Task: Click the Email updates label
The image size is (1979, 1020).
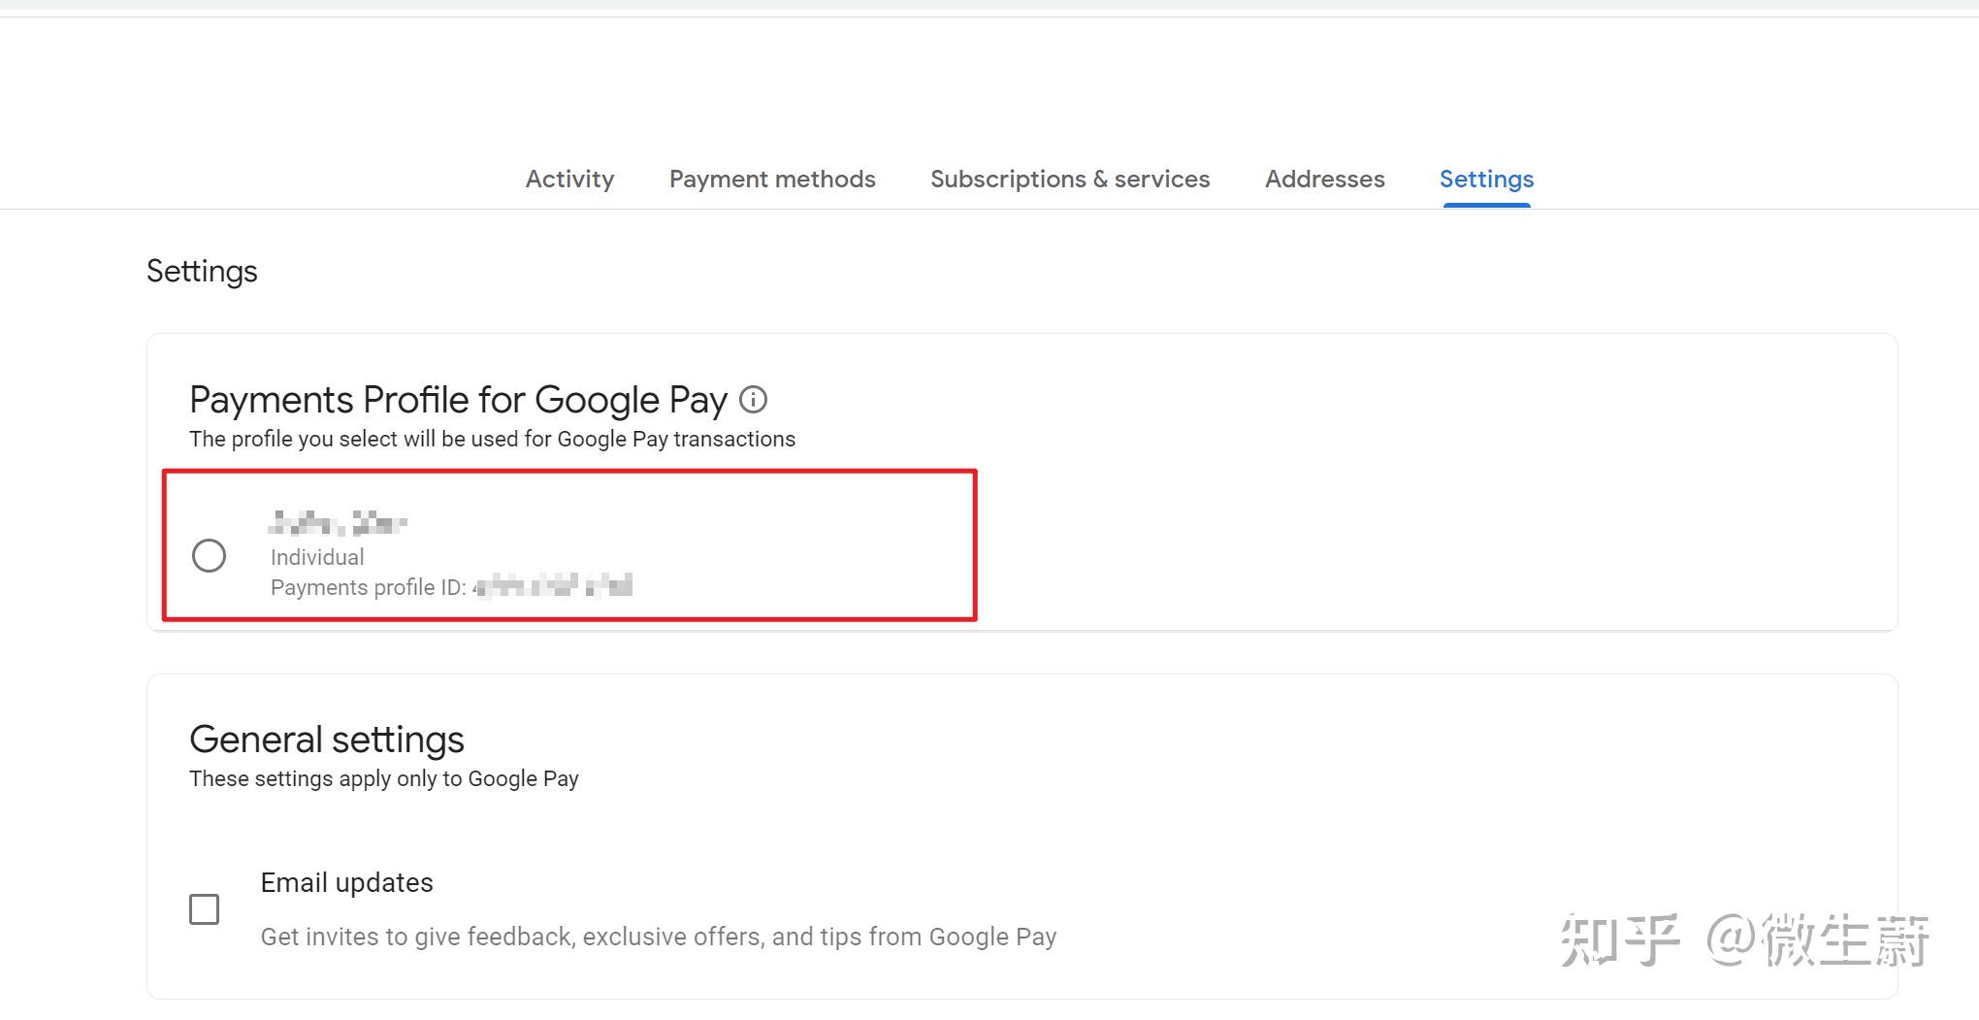Action: 346,883
